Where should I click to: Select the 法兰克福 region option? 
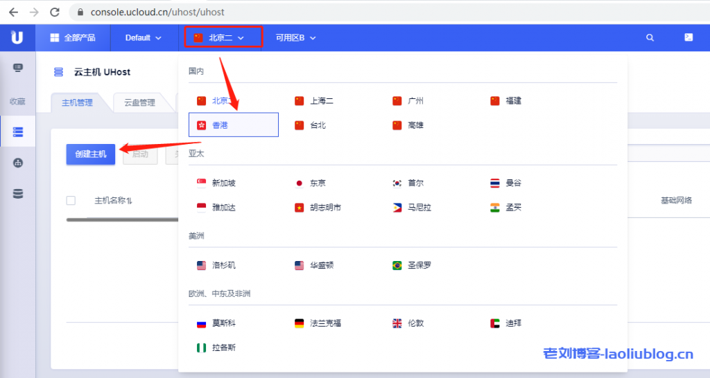324,323
